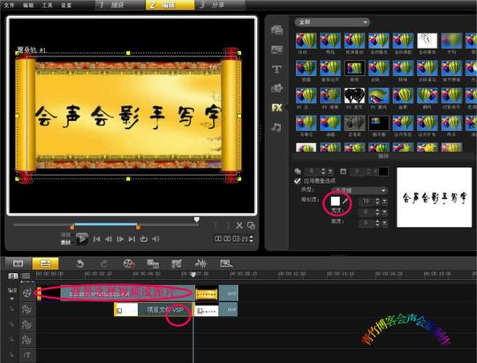
Task: Open the Graphic library icon
Action: tap(276, 88)
